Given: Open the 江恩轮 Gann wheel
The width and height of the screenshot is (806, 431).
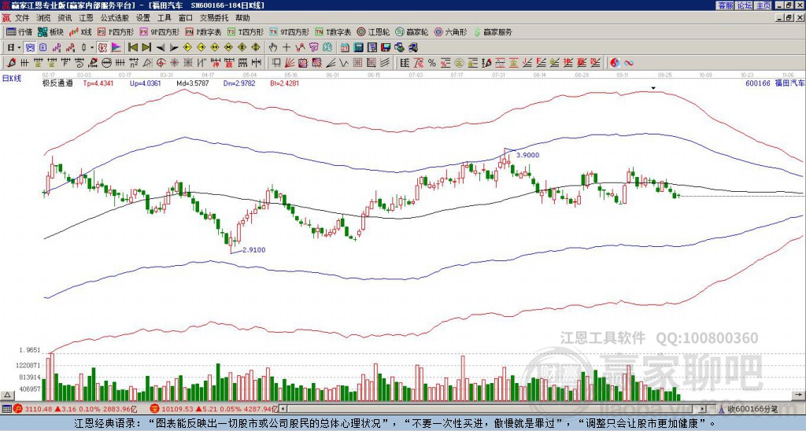Looking at the screenshot, I should click(x=374, y=31).
